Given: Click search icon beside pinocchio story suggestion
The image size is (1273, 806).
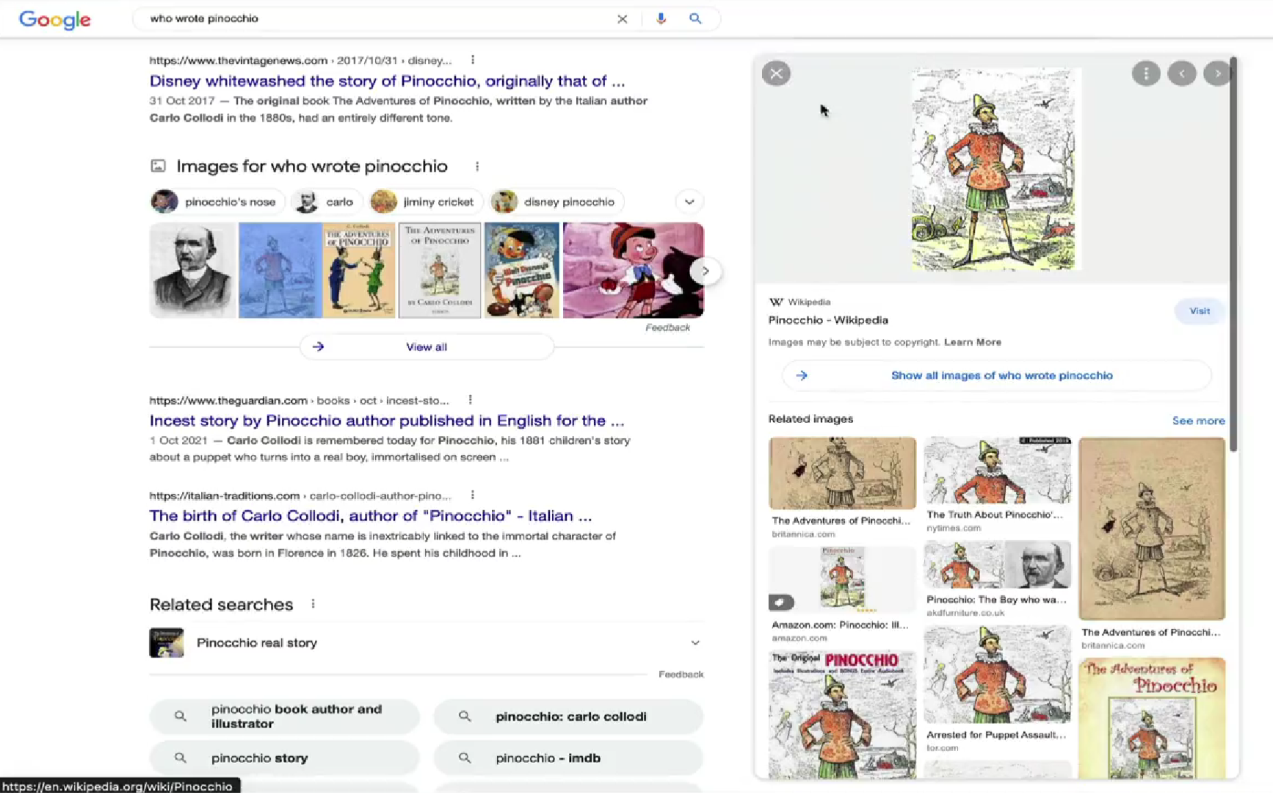Looking at the screenshot, I should [x=180, y=758].
